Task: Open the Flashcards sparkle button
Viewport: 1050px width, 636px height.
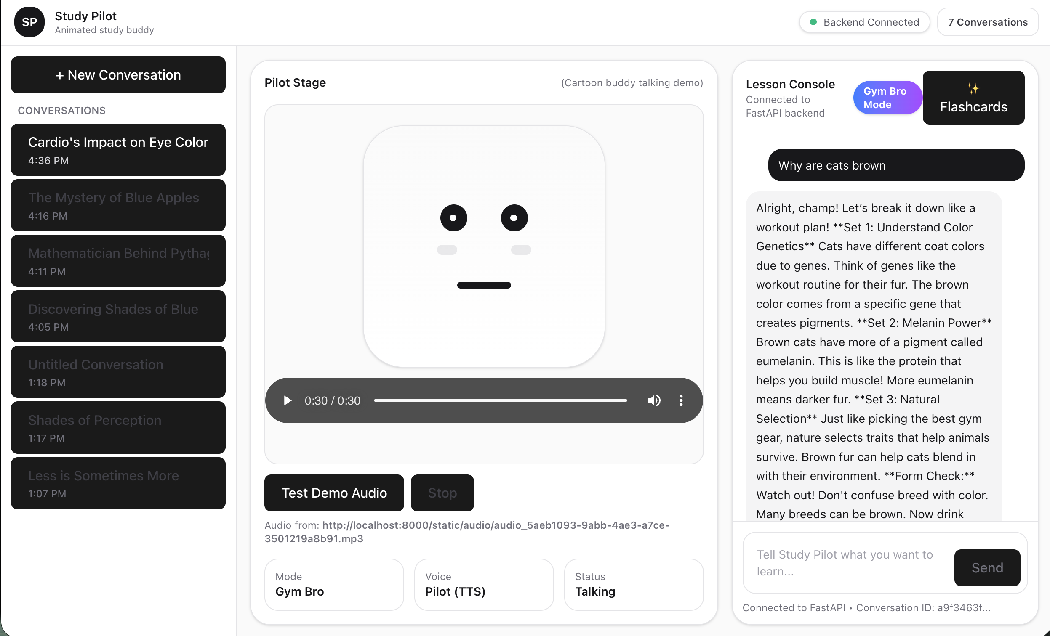Action: click(973, 98)
